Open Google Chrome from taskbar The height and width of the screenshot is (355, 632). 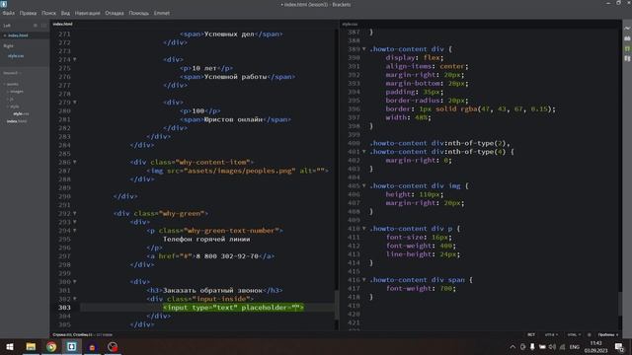tap(51, 347)
